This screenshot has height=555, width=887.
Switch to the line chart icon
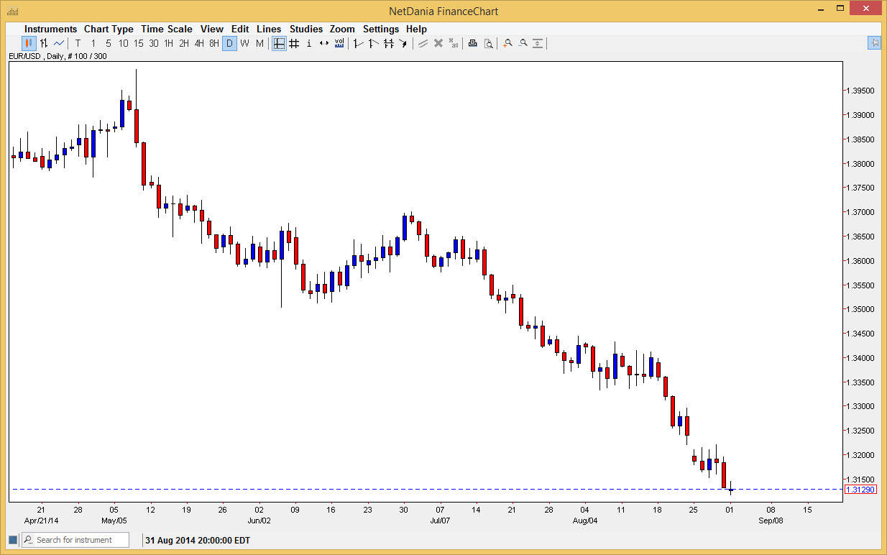click(59, 43)
